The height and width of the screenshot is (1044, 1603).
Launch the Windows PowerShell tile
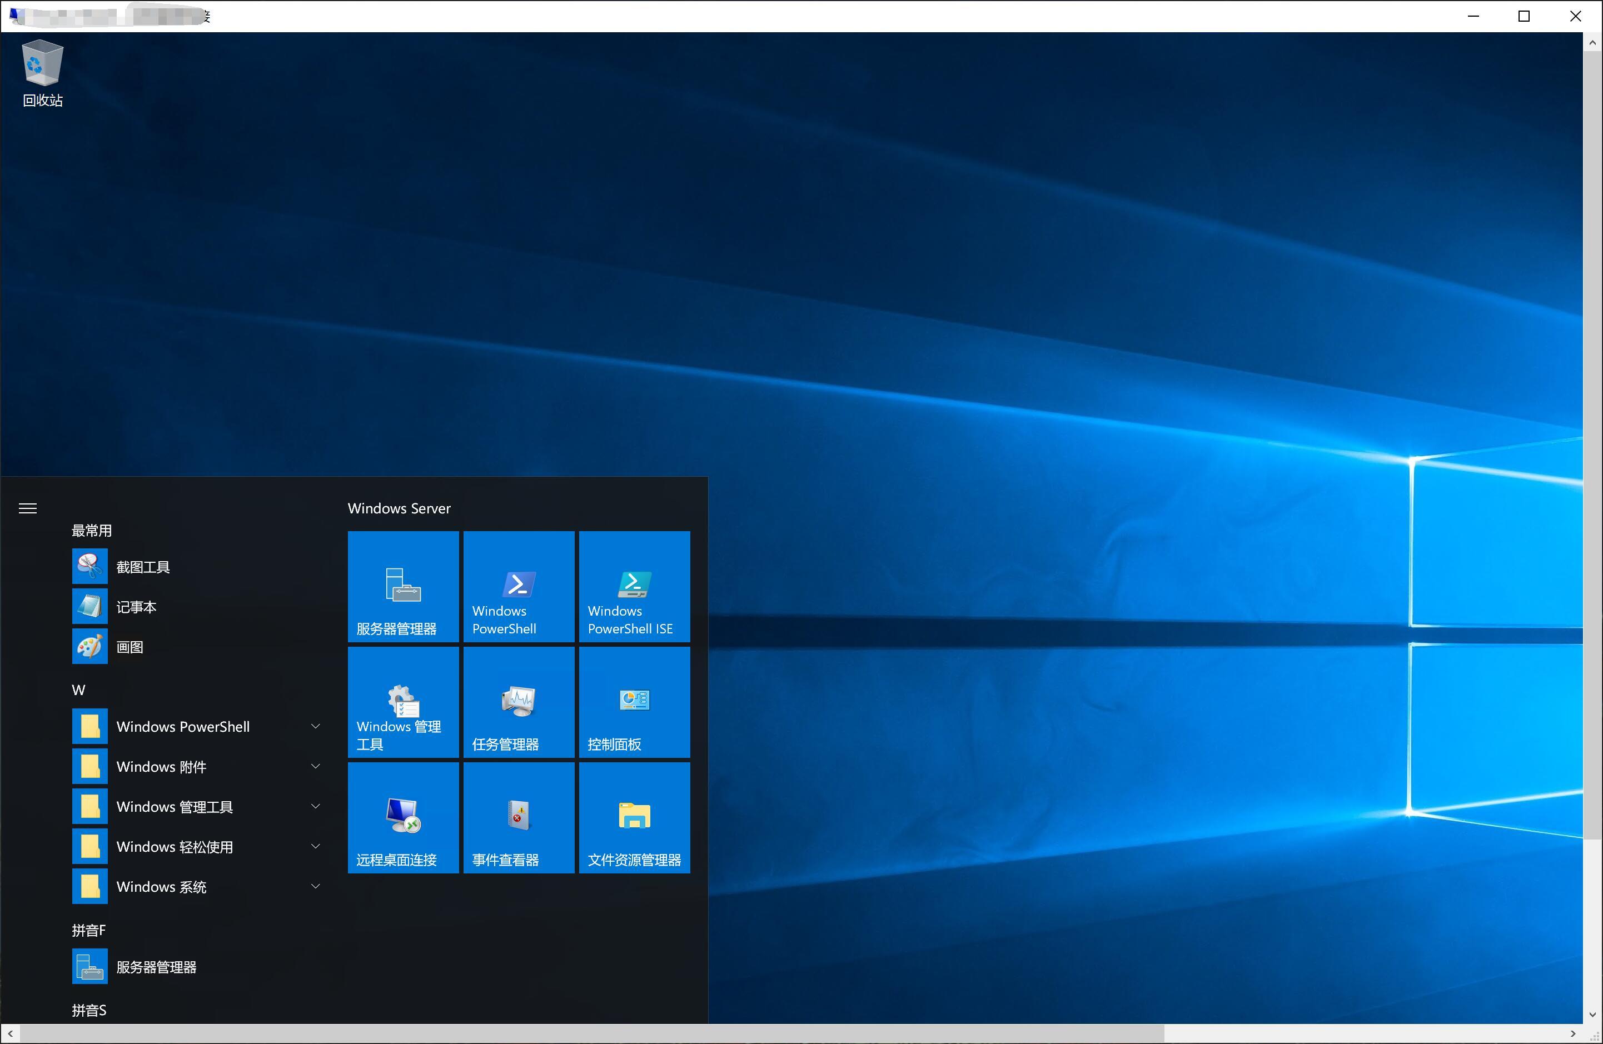click(x=519, y=586)
